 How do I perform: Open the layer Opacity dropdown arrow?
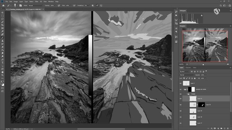point(206,75)
